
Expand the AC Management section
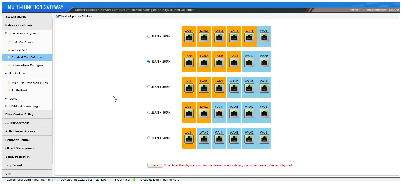(x=27, y=123)
